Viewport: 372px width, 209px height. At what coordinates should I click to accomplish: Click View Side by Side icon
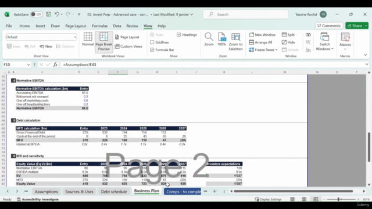click(x=308, y=35)
